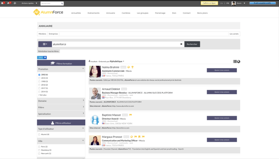This screenshot has width=279, height=159.
Task: Check the 2014 promotion filter
Action: (39, 92)
